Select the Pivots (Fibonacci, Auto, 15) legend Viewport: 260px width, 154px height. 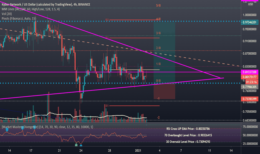tap(19, 18)
